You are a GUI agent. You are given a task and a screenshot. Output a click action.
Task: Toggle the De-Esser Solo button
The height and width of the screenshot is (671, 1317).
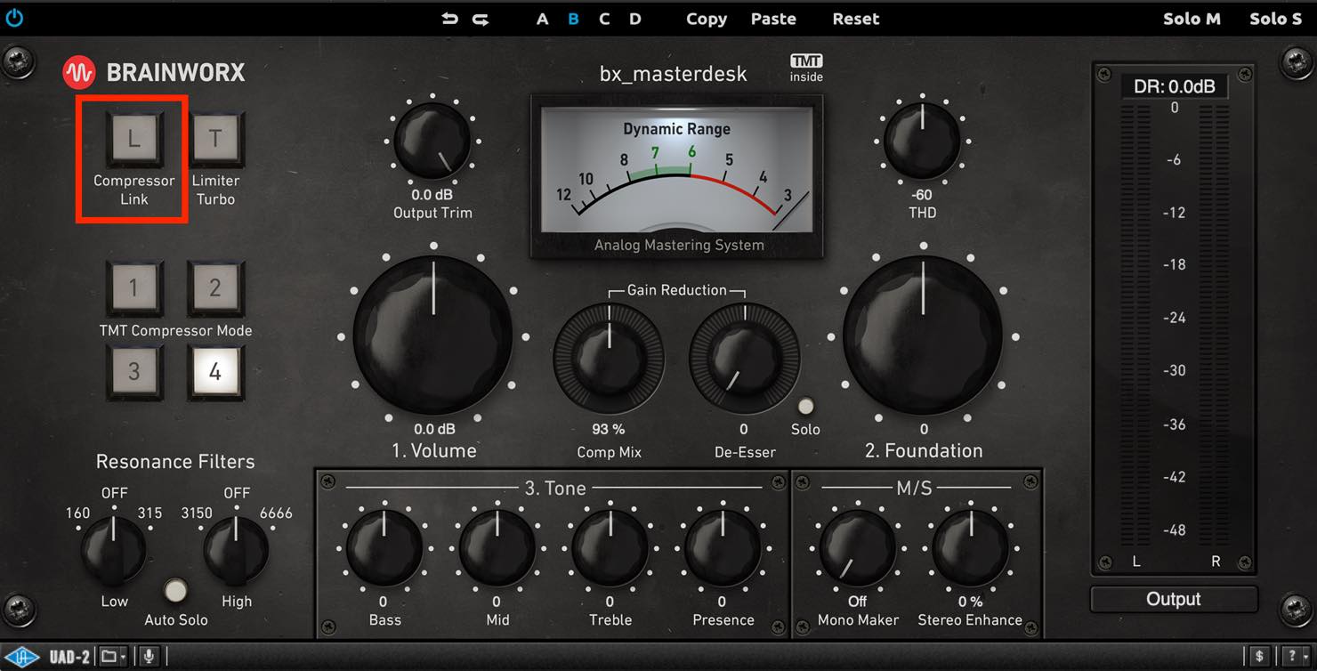click(x=805, y=407)
